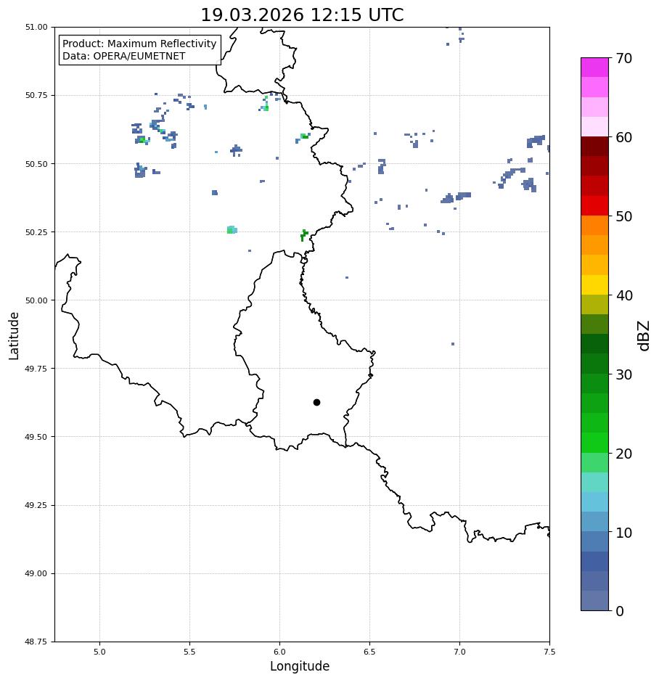Click the colorbar tick label 40
This screenshot has width=659, height=680.
[x=624, y=295]
